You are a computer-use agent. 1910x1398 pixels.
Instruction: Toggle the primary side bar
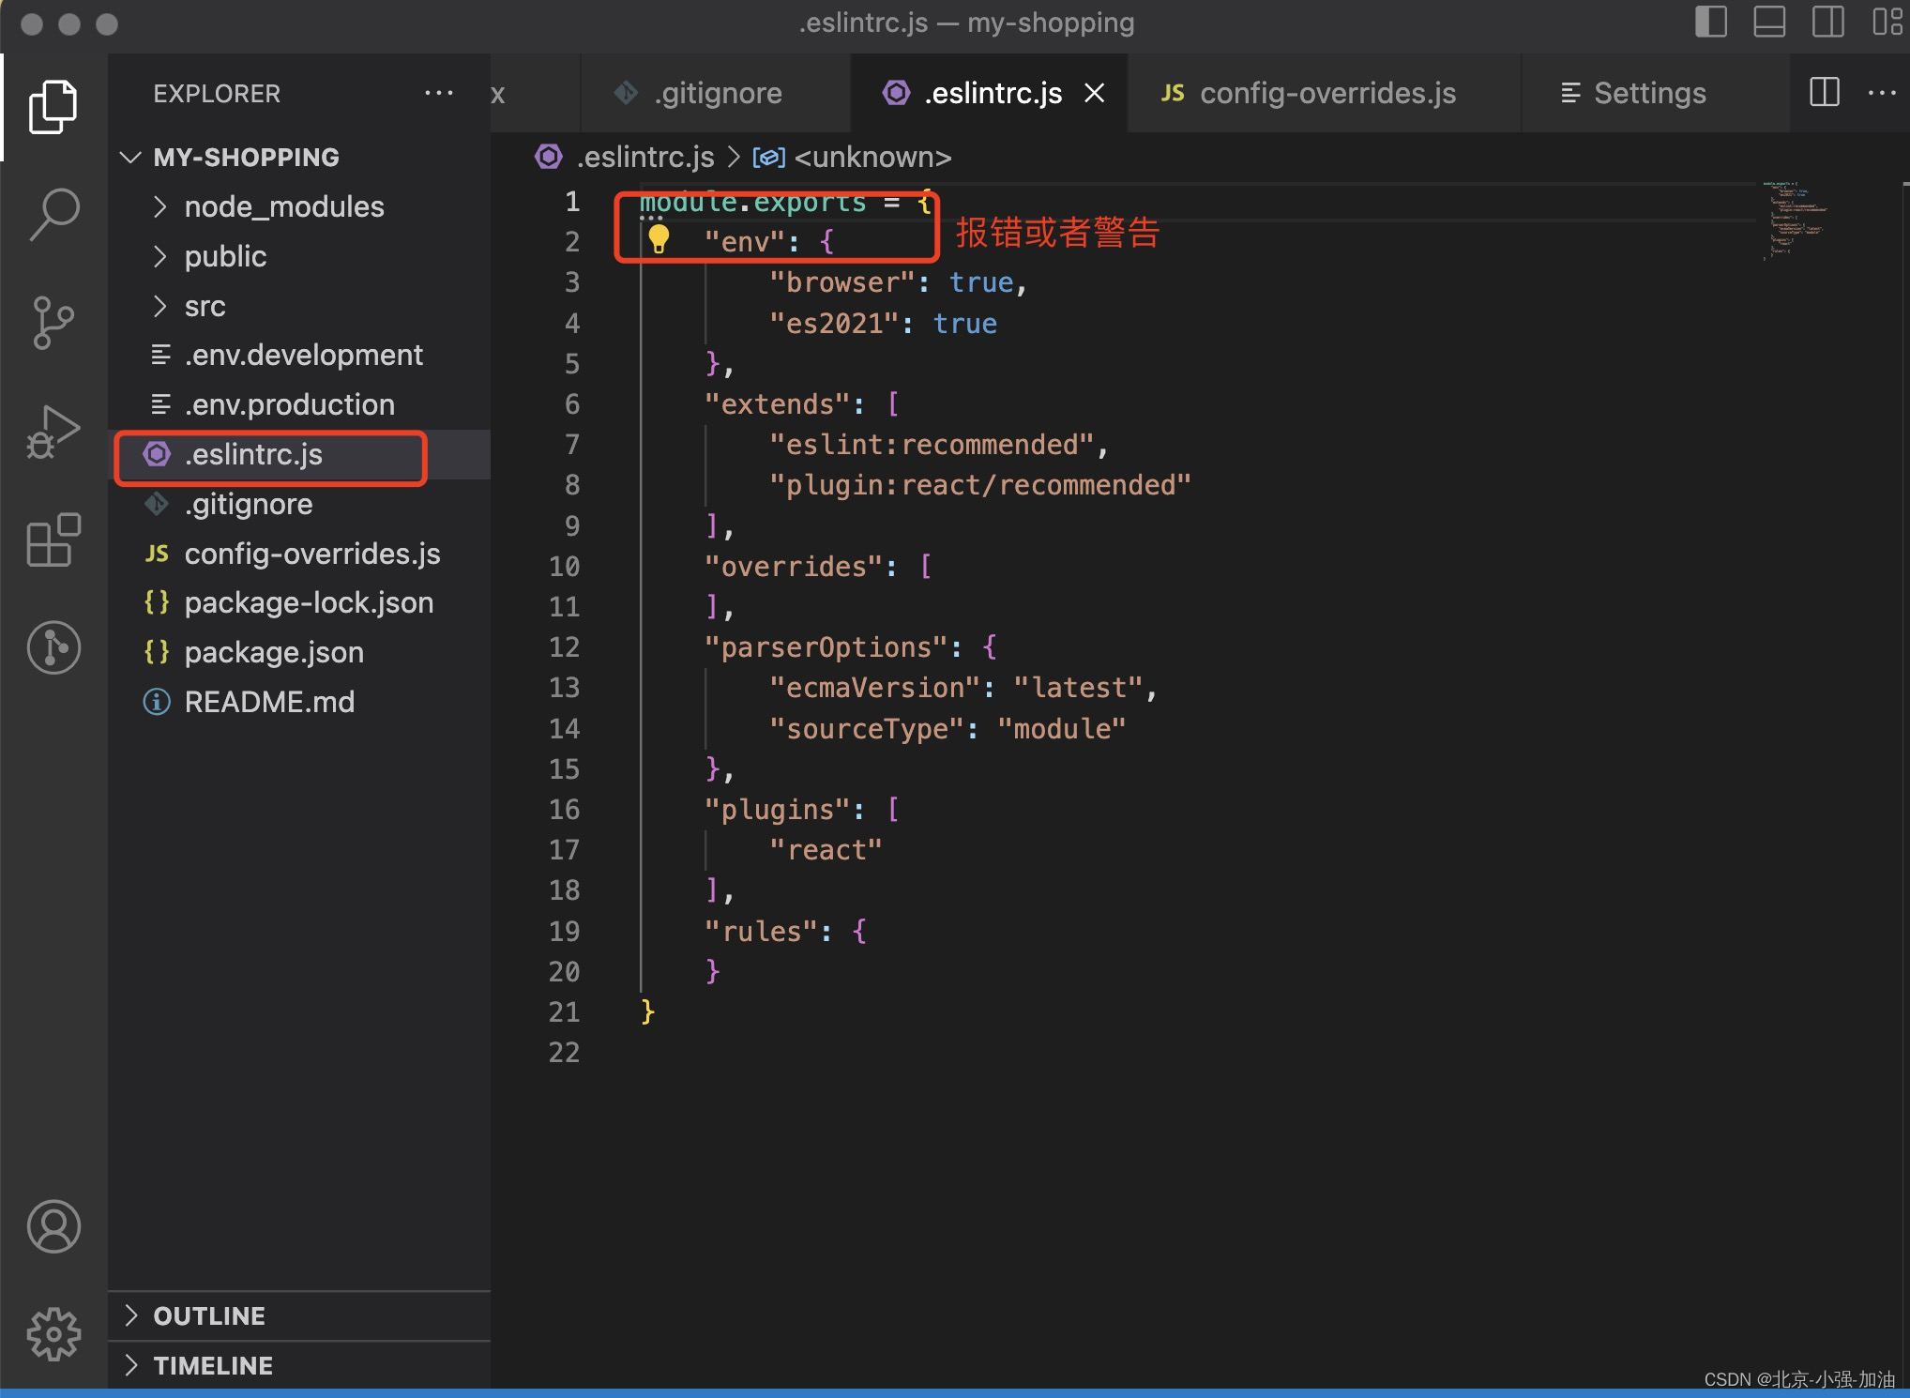point(1711,22)
